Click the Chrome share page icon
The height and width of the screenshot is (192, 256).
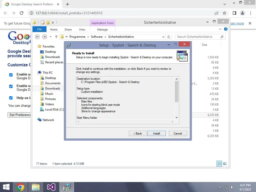(216, 13)
